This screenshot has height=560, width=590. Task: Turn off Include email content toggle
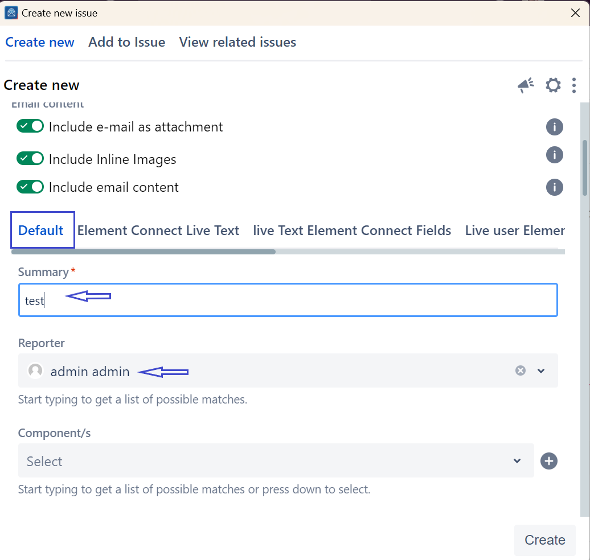click(x=30, y=187)
